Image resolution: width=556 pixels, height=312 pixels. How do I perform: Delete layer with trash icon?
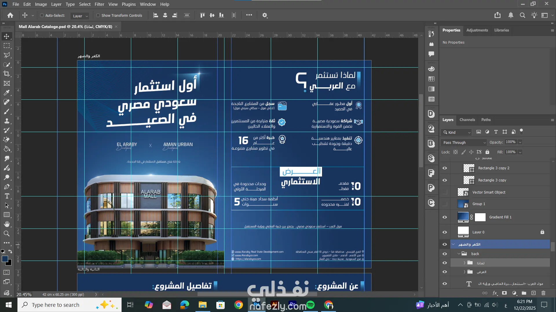[543, 293]
